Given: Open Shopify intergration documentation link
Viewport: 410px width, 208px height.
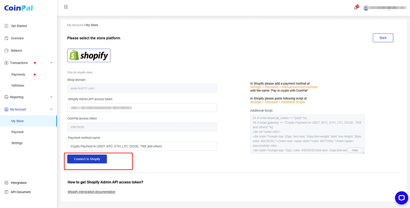Looking at the screenshot, I should [x=91, y=192].
